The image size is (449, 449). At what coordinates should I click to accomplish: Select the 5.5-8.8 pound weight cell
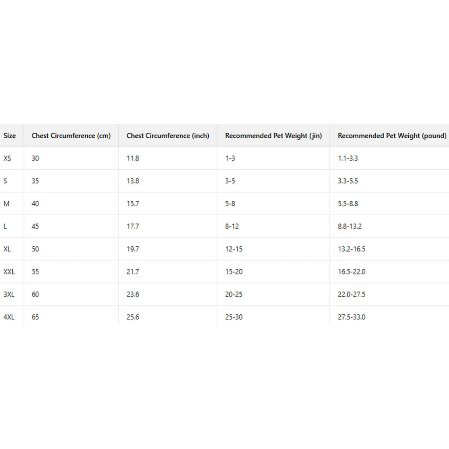(x=348, y=204)
